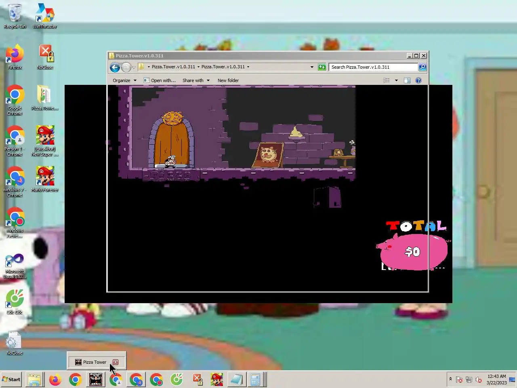The width and height of the screenshot is (517, 388).
Task: Expand the arrow between the two Pizza.Tower.v1.0.311 breadcrumbs
Action: (198, 67)
